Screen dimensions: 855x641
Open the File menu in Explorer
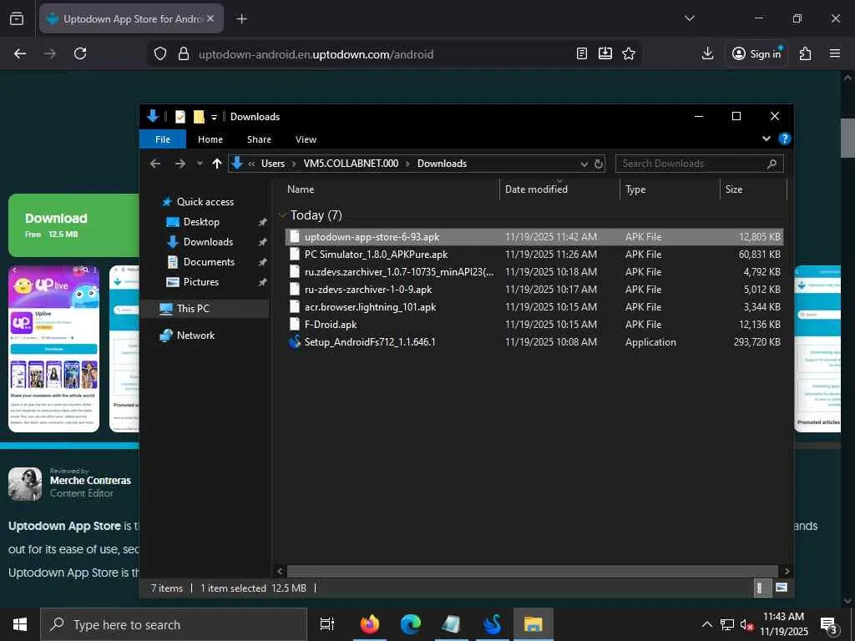point(163,139)
